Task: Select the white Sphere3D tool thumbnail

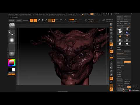Action: tap(127, 44)
